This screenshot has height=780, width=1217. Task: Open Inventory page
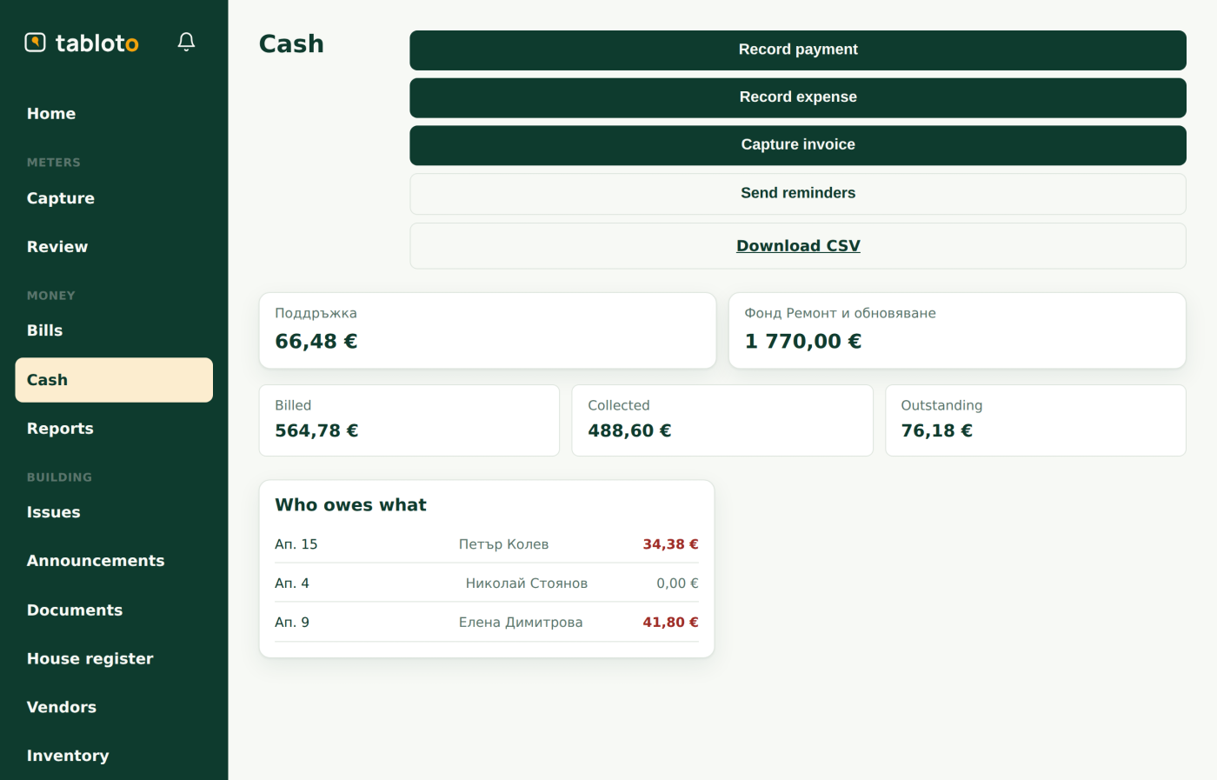click(114, 756)
